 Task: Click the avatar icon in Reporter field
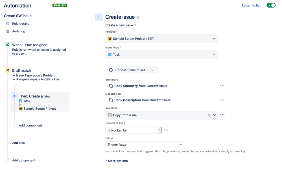pyautogui.click(x=110, y=115)
